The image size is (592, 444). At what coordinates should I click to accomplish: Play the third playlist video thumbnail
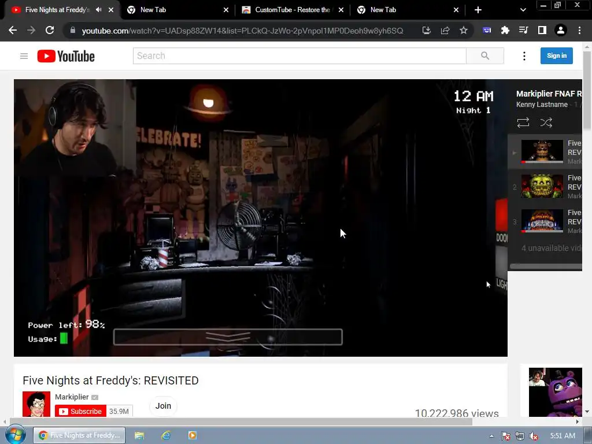[x=542, y=221]
